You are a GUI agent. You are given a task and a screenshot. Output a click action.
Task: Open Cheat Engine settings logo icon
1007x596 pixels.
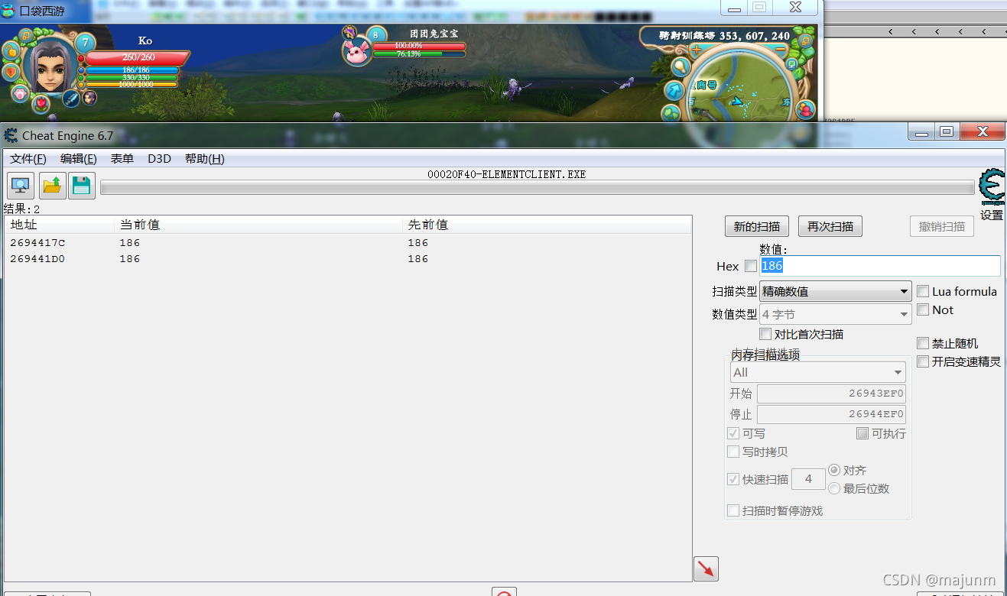992,187
